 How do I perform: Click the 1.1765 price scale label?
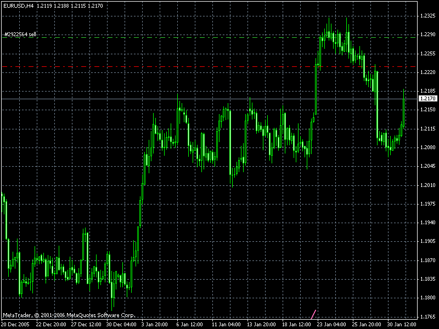tap(428, 317)
